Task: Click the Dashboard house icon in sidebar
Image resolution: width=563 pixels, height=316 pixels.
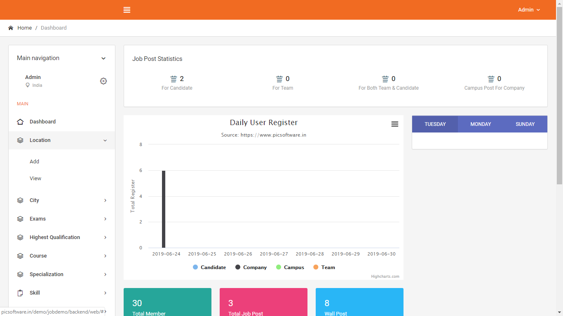Action: click(x=20, y=122)
